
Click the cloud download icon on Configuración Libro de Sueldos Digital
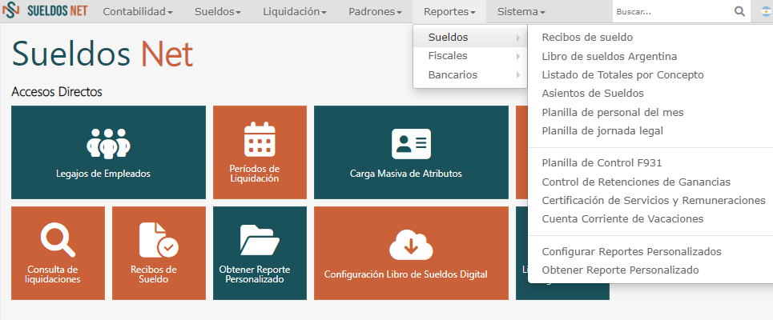tap(411, 244)
